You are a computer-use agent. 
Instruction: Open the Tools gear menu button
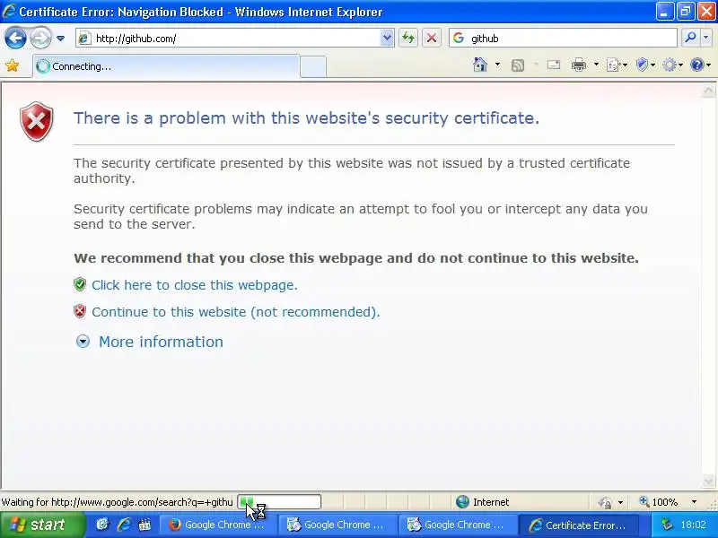(x=672, y=65)
